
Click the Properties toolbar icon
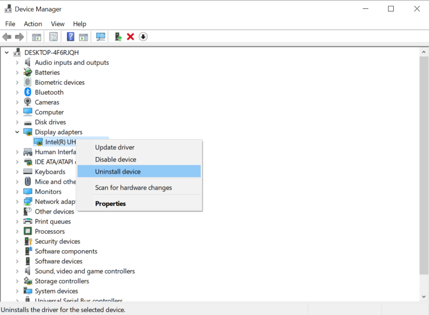coord(53,37)
